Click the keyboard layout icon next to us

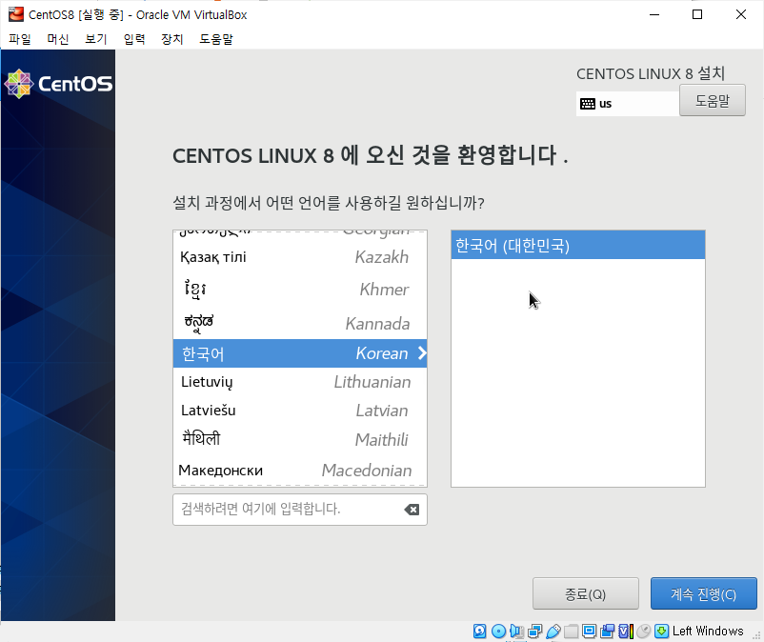point(588,104)
